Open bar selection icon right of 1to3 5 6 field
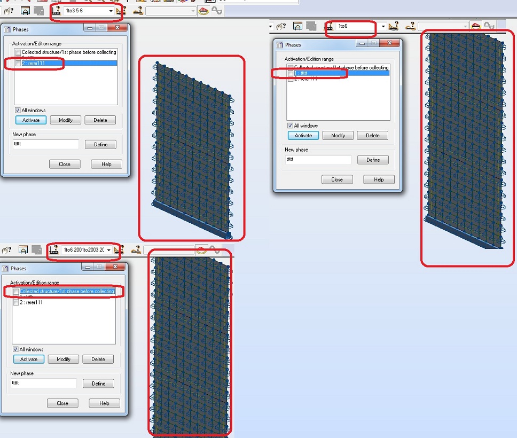 click(x=121, y=11)
